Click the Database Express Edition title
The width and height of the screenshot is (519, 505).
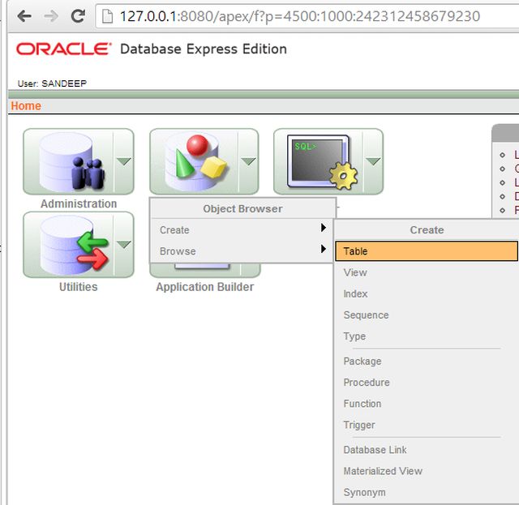pyautogui.click(x=204, y=49)
